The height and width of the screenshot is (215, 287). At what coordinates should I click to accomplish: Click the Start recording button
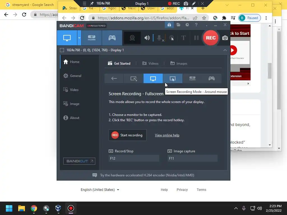point(128,135)
